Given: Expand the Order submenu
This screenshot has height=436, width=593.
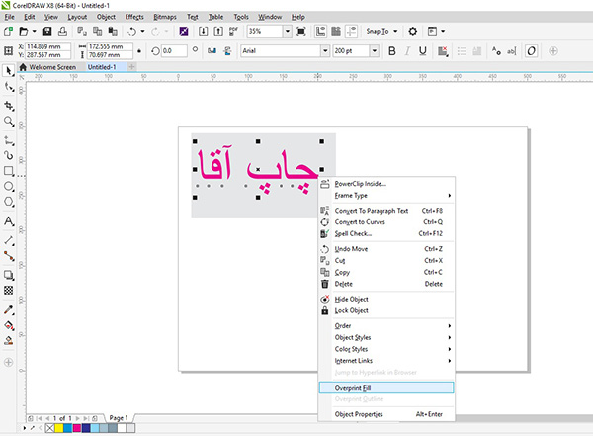Looking at the screenshot, I should click(x=386, y=326).
